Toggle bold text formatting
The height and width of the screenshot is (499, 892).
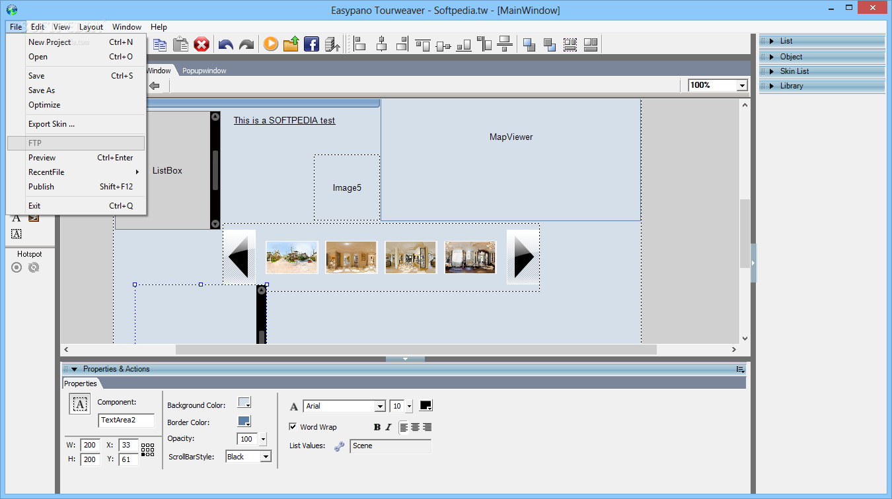[x=377, y=427]
